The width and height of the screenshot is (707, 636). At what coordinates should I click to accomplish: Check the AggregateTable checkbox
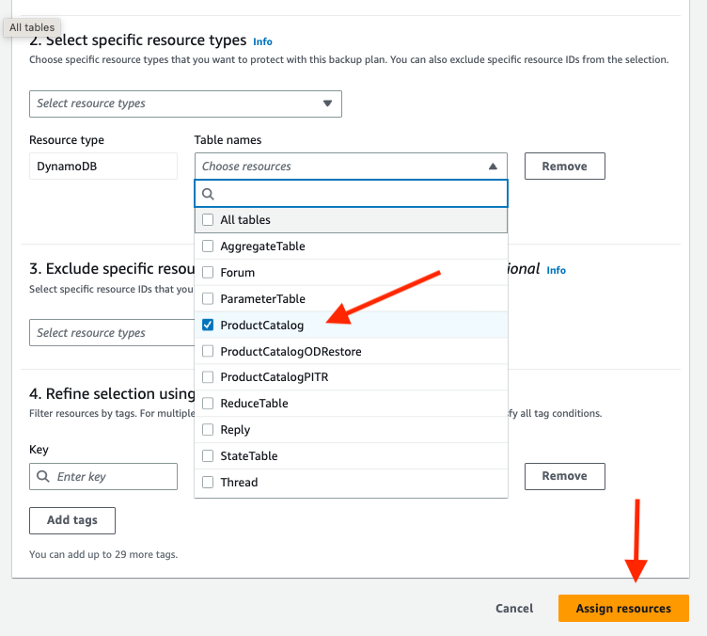(208, 246)
